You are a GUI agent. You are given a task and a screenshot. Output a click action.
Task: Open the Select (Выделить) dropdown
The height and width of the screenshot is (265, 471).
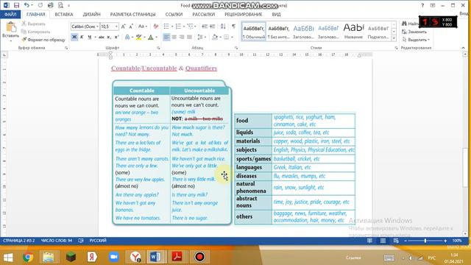point(416,40)
